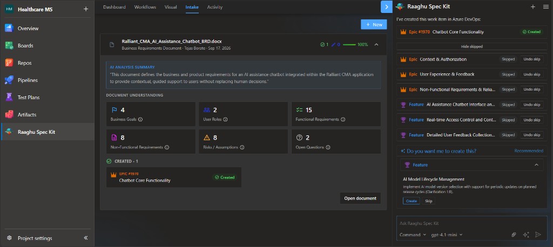Select Raaghu Spec Kit sidebar item
Screen dimensions: 553x247
48,132
